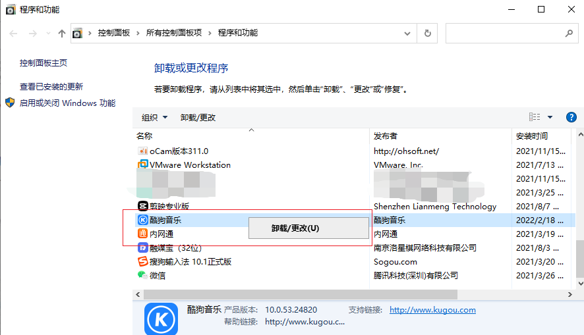Viewport: 584px width, 335px height.
Task: Click the 微信 WeChat icon
Action: (x=142, y=276)
